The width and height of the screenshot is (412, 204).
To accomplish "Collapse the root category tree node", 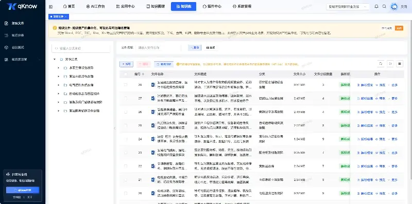I will point(55,59).
